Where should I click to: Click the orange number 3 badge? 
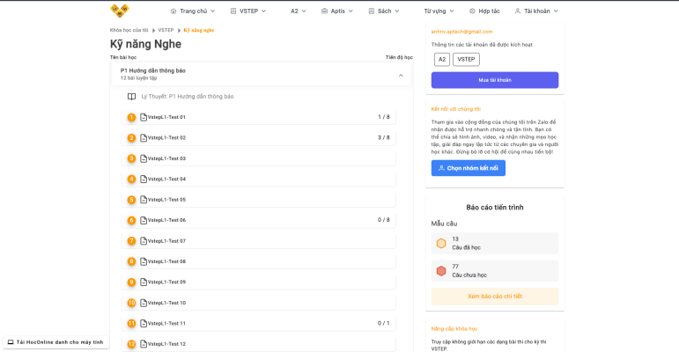click(131, 158)
